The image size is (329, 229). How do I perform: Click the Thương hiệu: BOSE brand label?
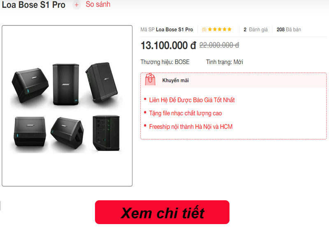[165, 62]
